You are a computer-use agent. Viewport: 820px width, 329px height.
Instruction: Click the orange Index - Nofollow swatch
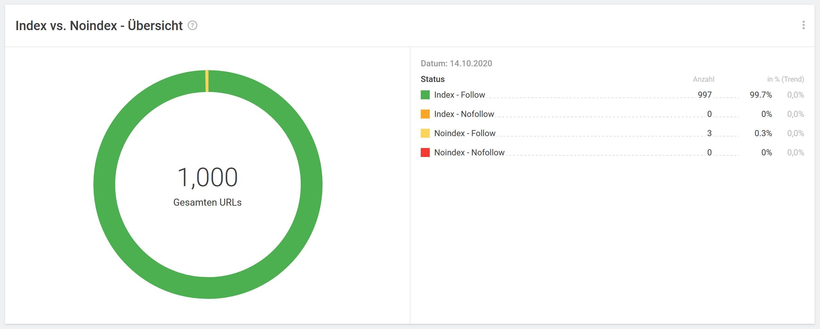point(425,114)
